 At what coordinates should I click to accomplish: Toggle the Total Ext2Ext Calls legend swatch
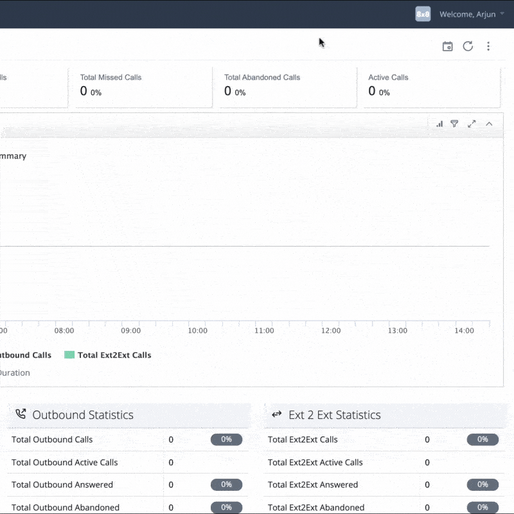(69, 355)
